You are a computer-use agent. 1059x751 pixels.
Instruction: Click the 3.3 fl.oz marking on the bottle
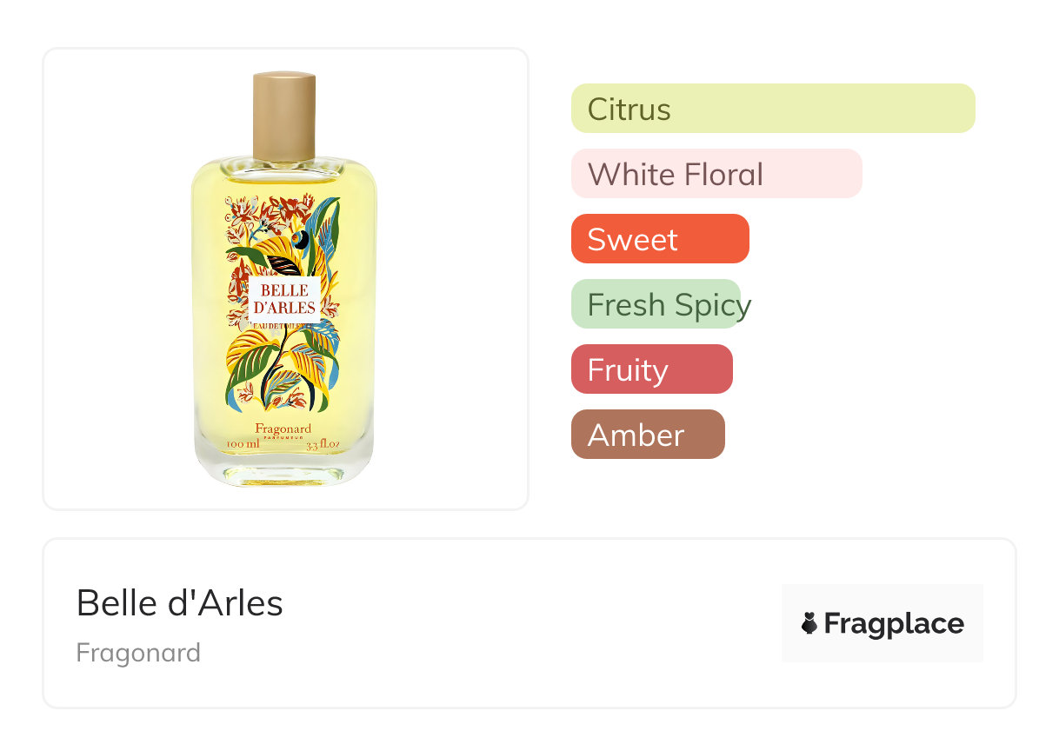322,445
